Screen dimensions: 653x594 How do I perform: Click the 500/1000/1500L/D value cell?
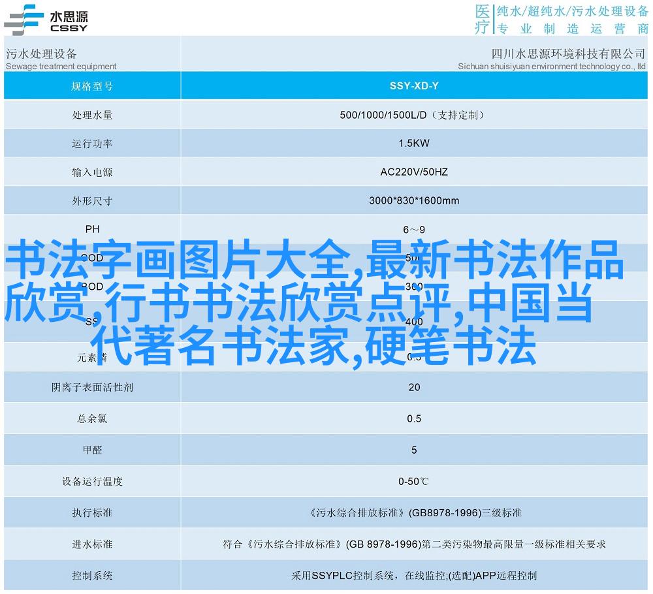tap(414, 115)
